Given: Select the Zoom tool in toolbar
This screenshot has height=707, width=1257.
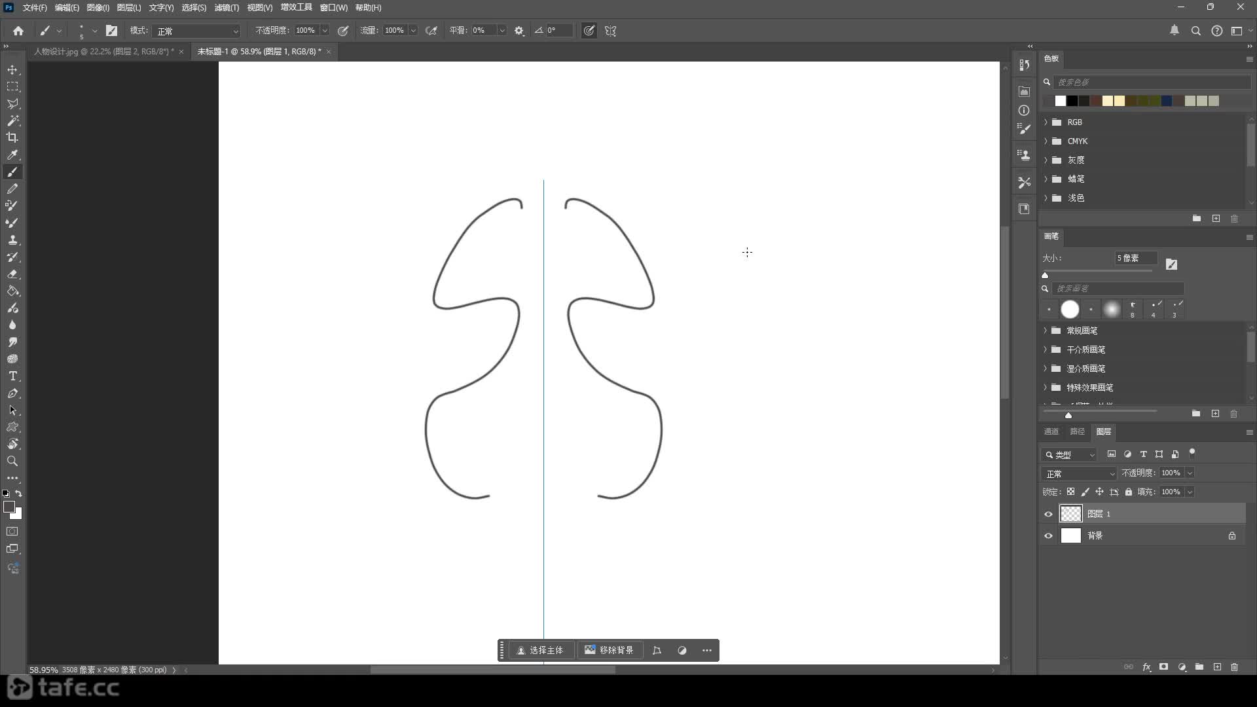Looking at the screenshot, I should click(x=12, y=462).
